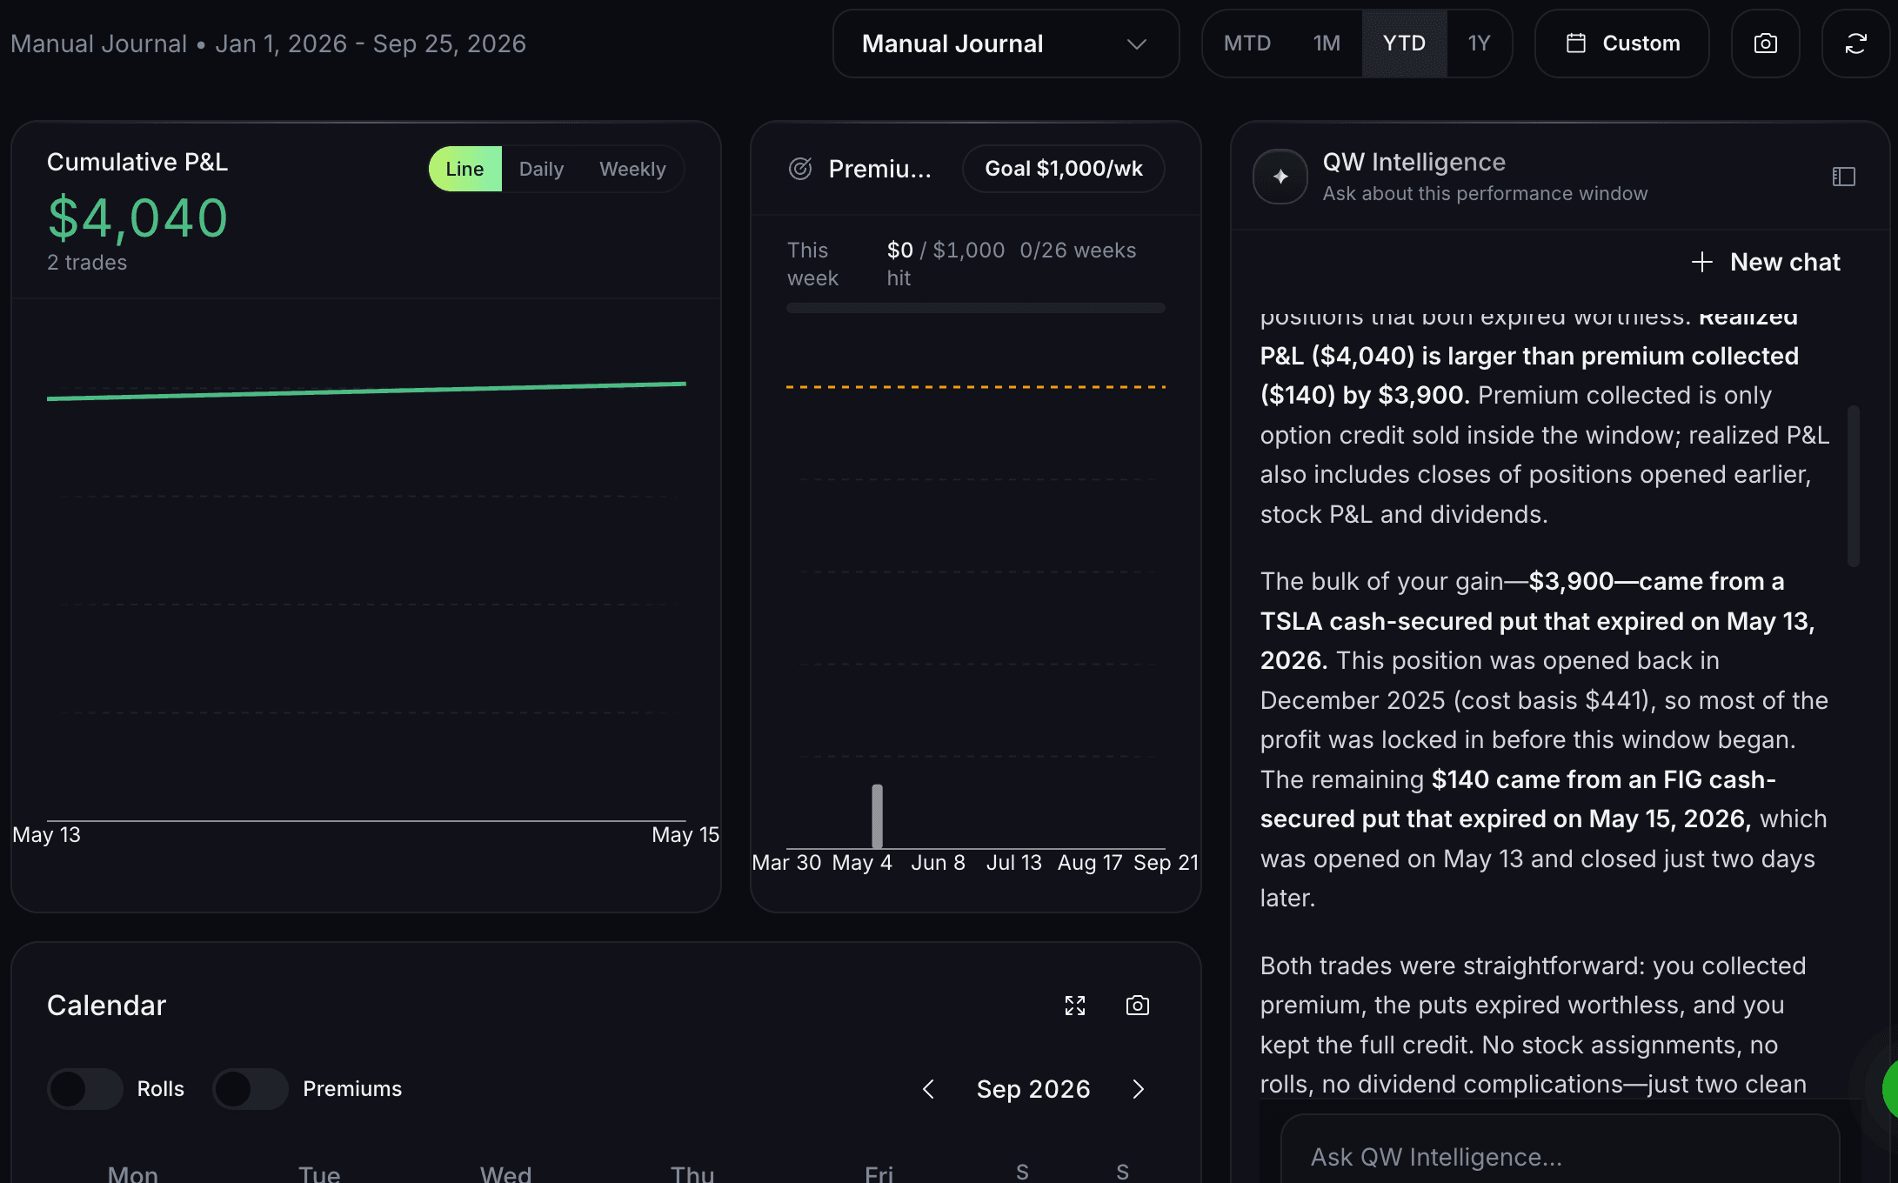
Task: Click the $4,040 cumulative P&L value
Action: tap(137, 217)
